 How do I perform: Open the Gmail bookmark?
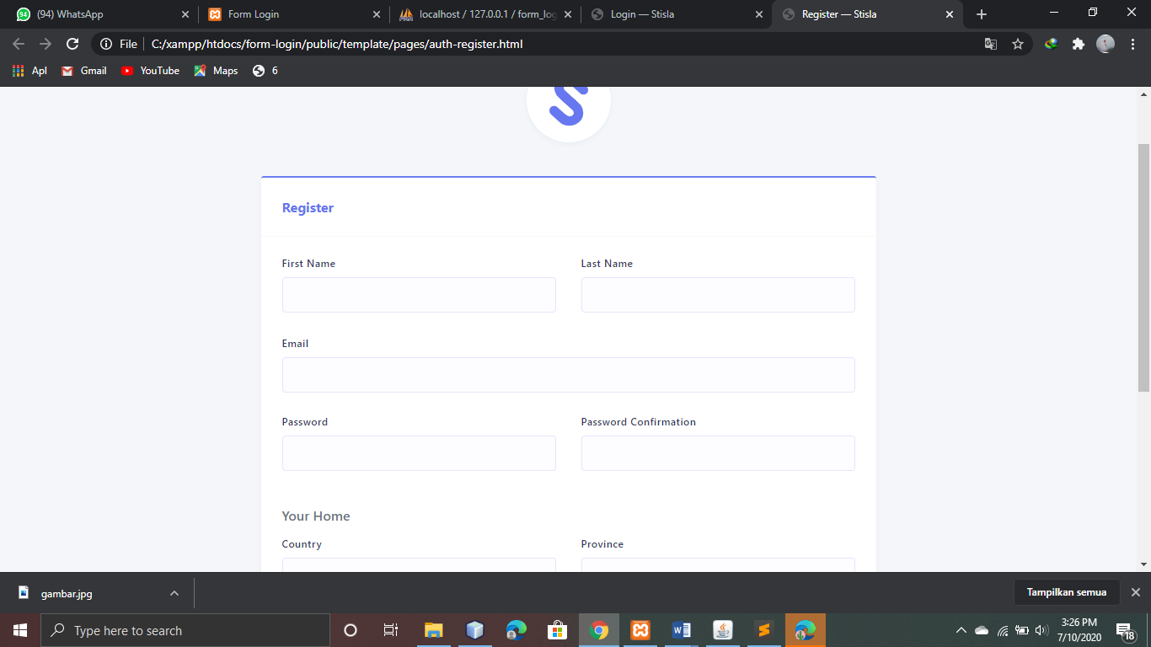[83, 71]
